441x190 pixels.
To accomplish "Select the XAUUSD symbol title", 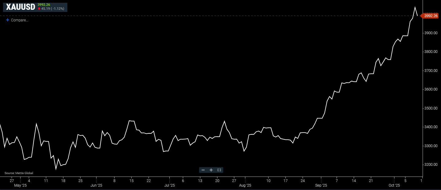I will click(x=21, y=7).
